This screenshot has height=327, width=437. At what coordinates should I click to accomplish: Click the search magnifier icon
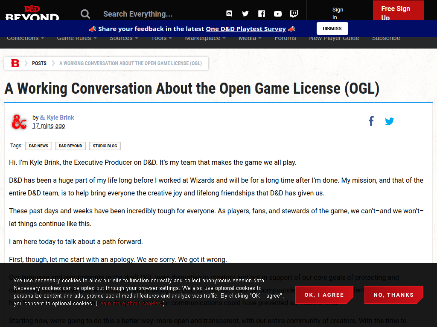point(85,14)
